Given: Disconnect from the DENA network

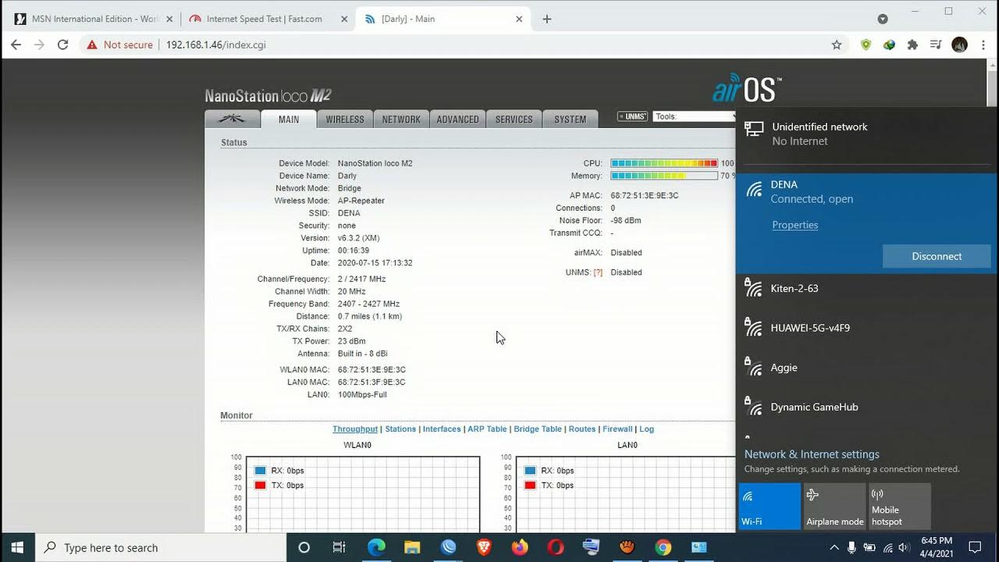Looking at the screenshot, I should tap(937, 256).
